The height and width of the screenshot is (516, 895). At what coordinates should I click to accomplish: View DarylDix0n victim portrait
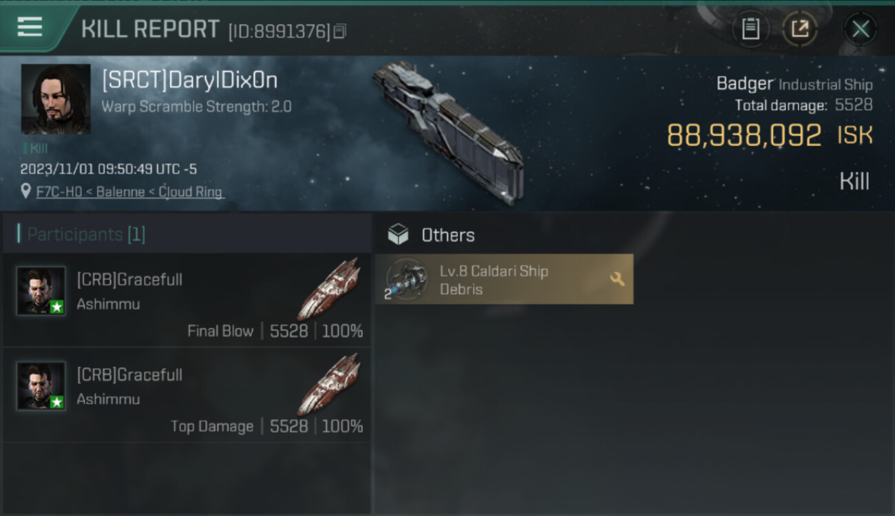(x=56, y=99)
